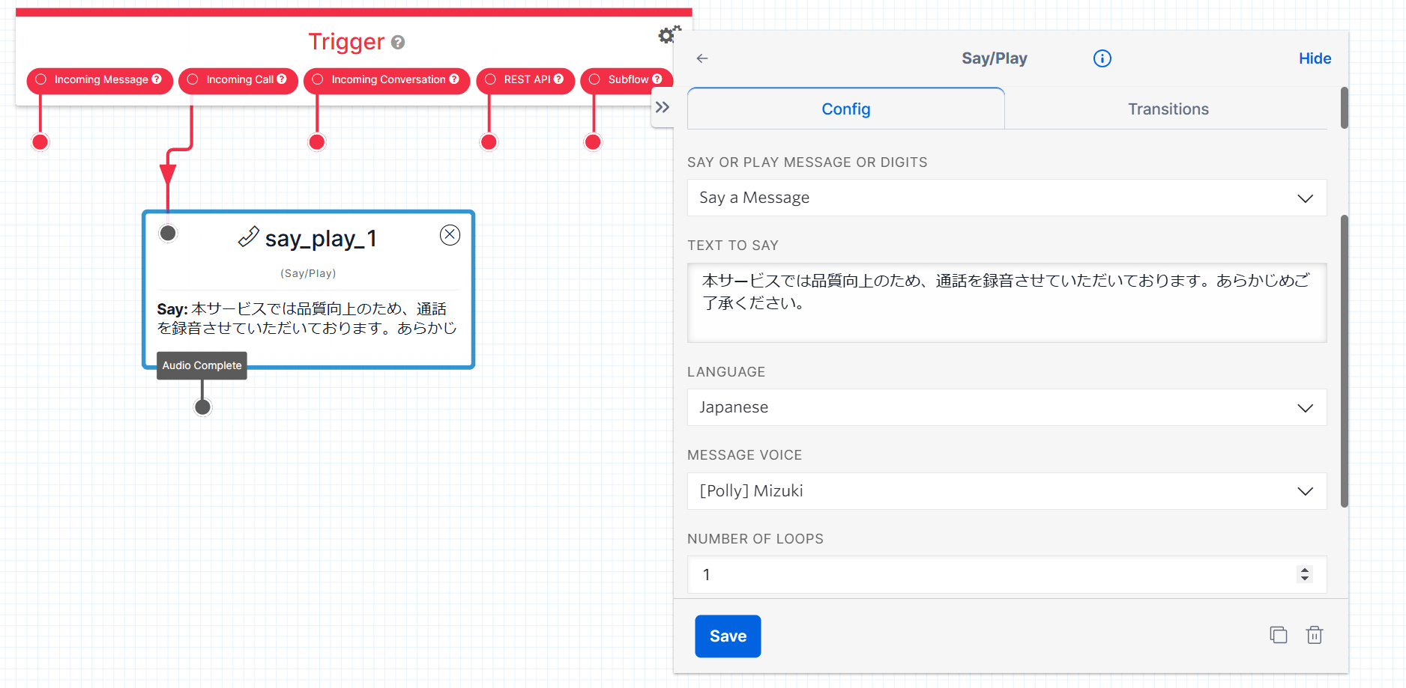This screenshot has width=1406, height=688.
Task: Click help icon on Subflow trigger
Action: pyautogui.click(x=657, y=79)
